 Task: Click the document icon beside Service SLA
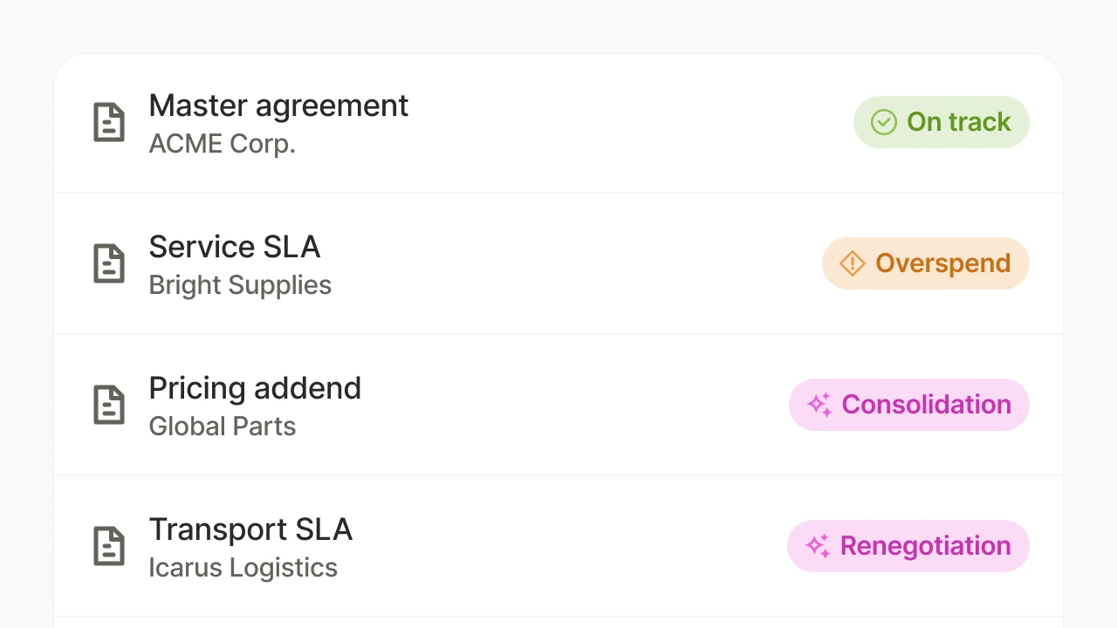point(109,263)
